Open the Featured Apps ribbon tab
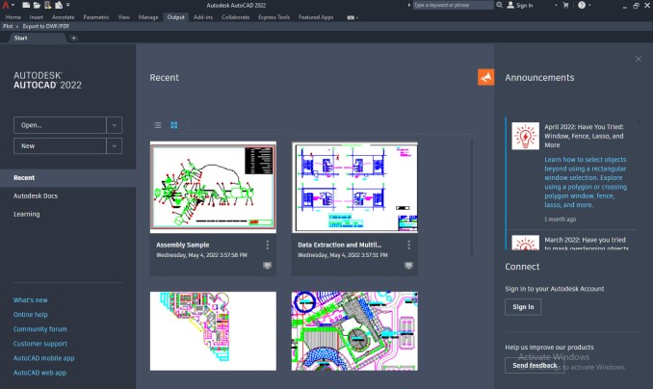This screenshot has width=653, height=389. click(316, 17)
